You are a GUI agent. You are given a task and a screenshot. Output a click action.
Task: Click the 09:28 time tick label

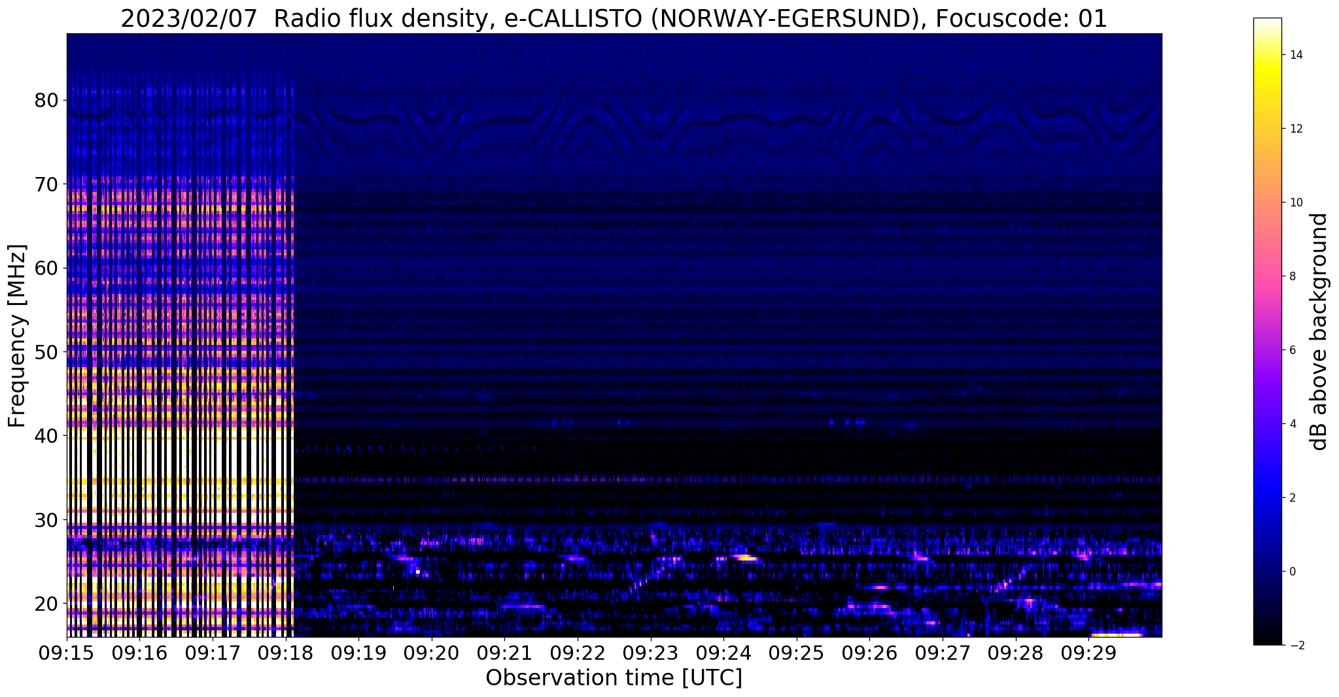1016,653
